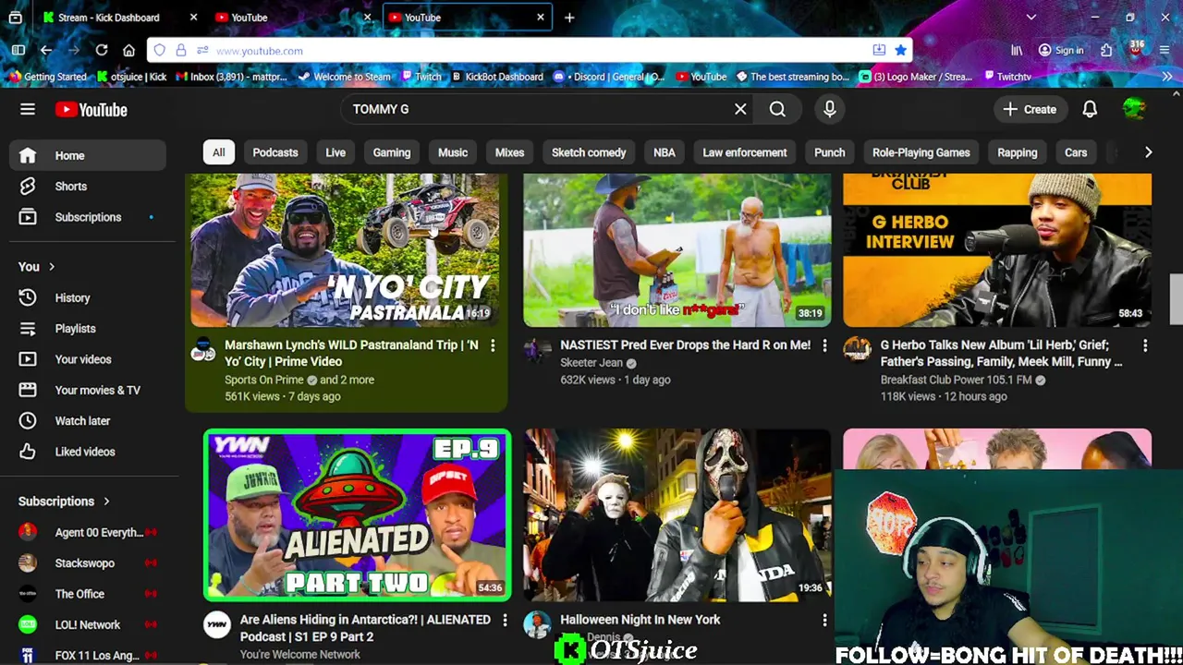This screenshot has width=1183, height=665.
Task: Expand the You section chevron
Action: 52,267
